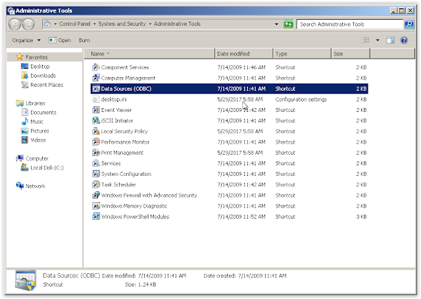Open the Help question mark icon
The image size is (421, 299).
click(404, 40)
